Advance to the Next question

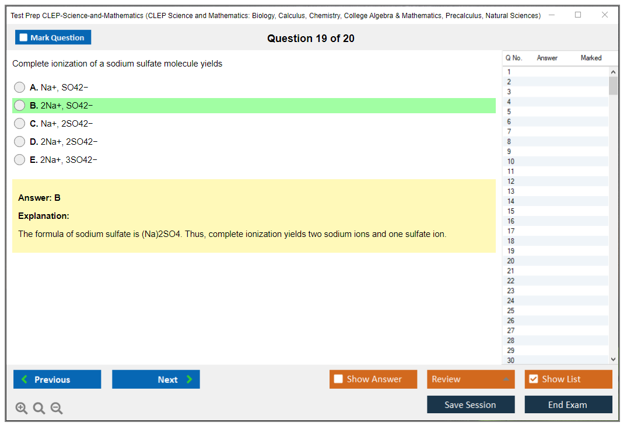[156, 379]
